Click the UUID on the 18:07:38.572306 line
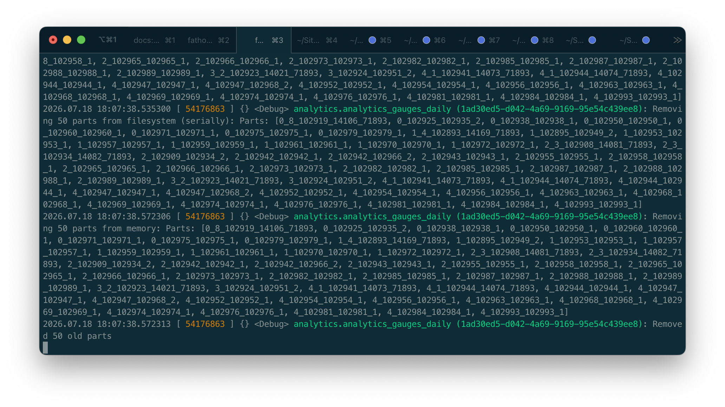Viewport: 725px width, 407px height. point(549,217)
